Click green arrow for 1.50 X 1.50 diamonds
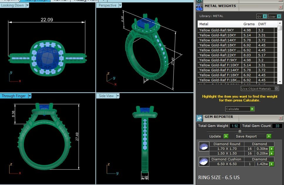This screenshot has height=185, width=284. click(272, 153)
